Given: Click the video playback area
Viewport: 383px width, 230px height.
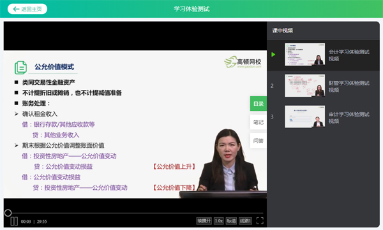Looking at the screenshot, I should pyautogui.click(x=135, y=124).
